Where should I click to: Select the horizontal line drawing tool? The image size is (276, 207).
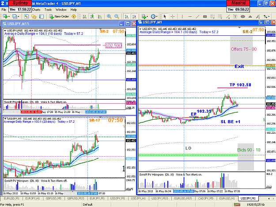point(190,16)
